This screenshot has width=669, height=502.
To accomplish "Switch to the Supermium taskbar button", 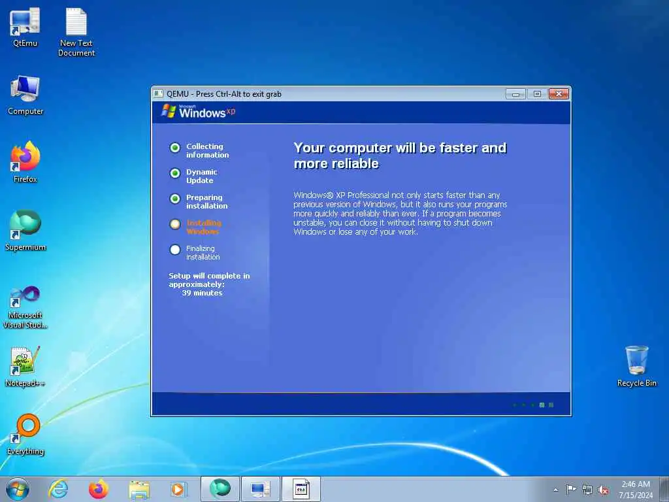I will [x=220, y=489].
